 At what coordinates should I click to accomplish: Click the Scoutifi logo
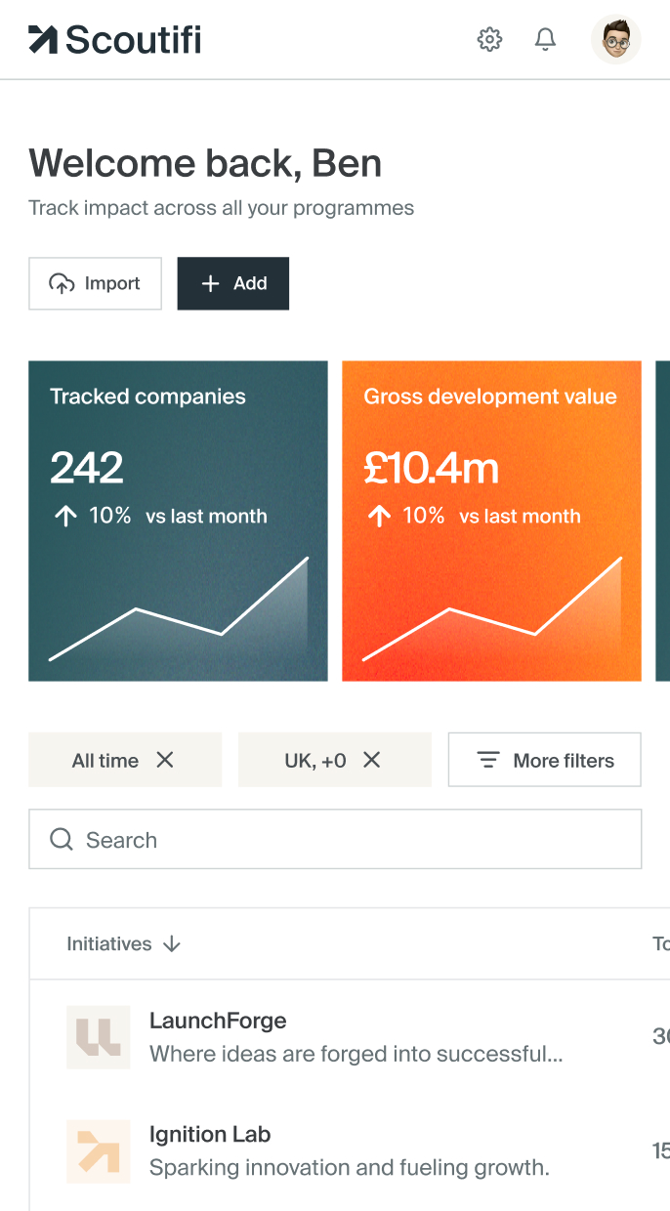115,40
